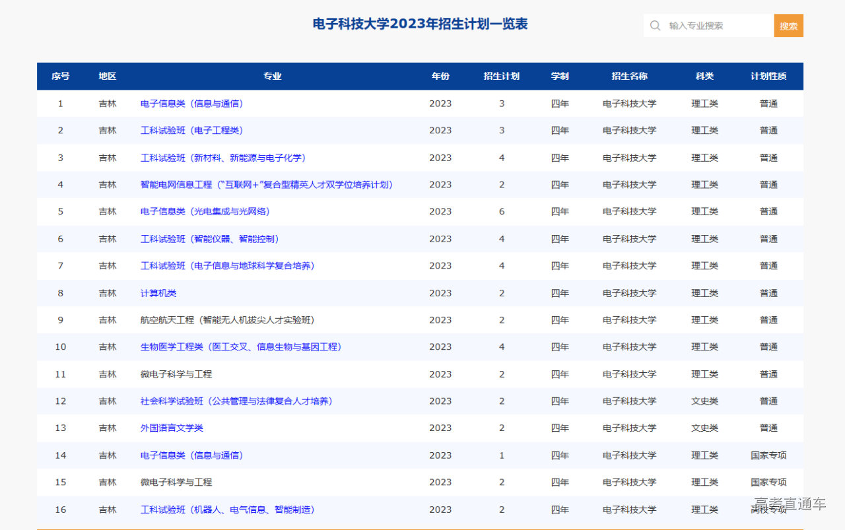
Task: Click the 专业 column header
Action: pyautogui.click(x=272, y=76)
